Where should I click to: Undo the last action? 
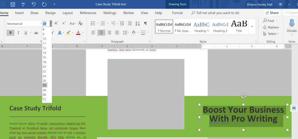coord(34,4)
